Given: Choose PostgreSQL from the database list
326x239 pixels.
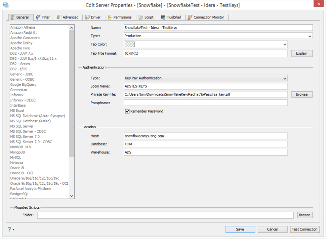Looking at the screenshot, I should click(19, 194).
